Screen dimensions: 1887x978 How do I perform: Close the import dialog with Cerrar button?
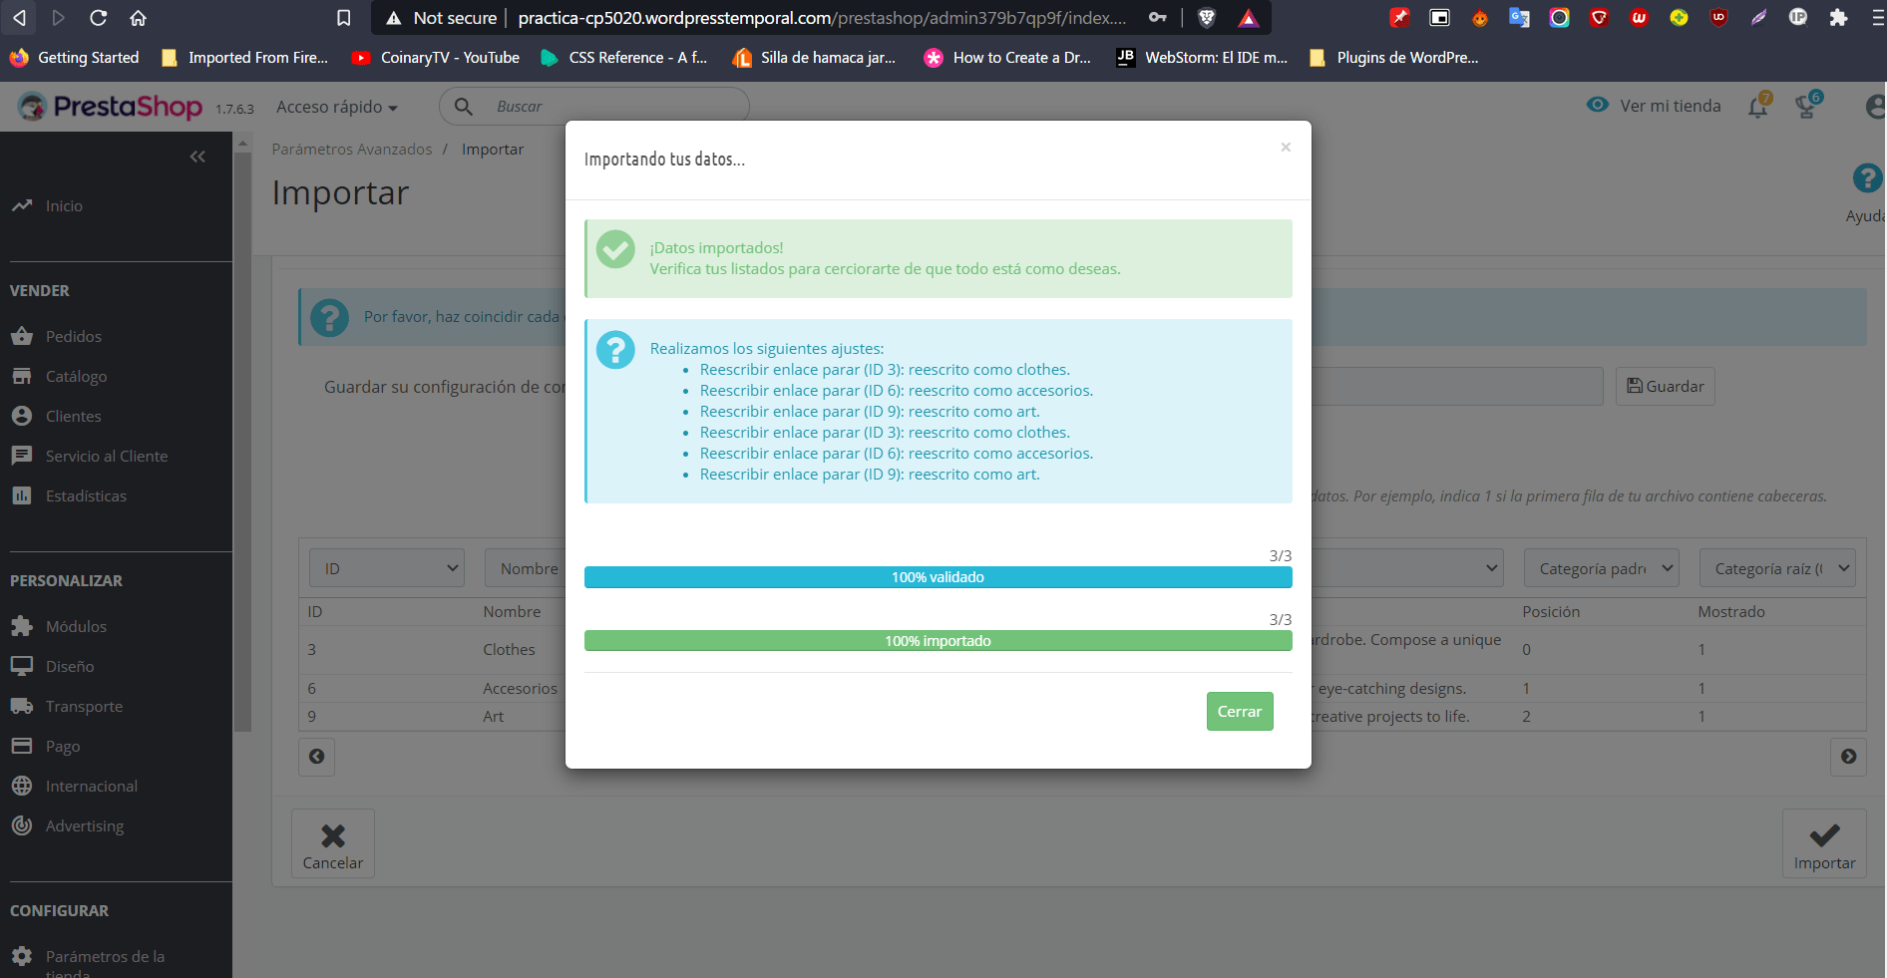[x=1240, y=711]
